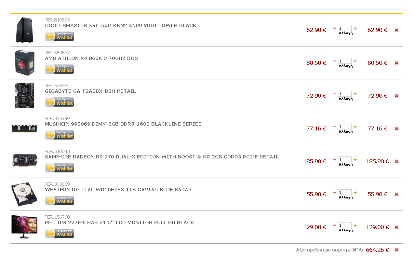415x257 pixels.
Task: Remove Coolermaster N500 tower from cart
Action: click(396, 30)
